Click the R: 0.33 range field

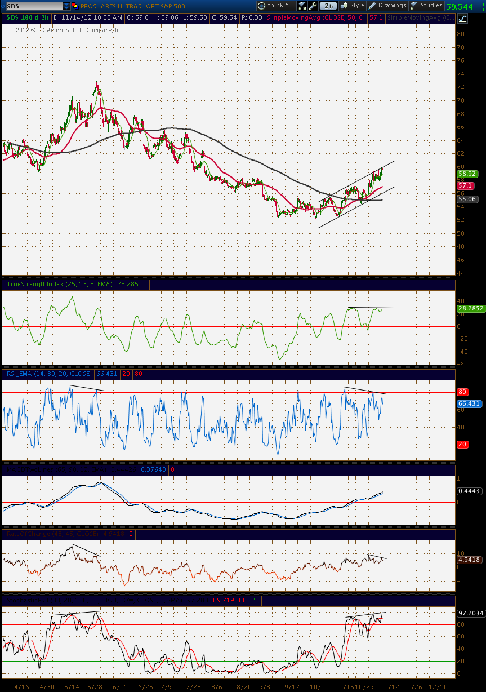(x=252, y=18)
